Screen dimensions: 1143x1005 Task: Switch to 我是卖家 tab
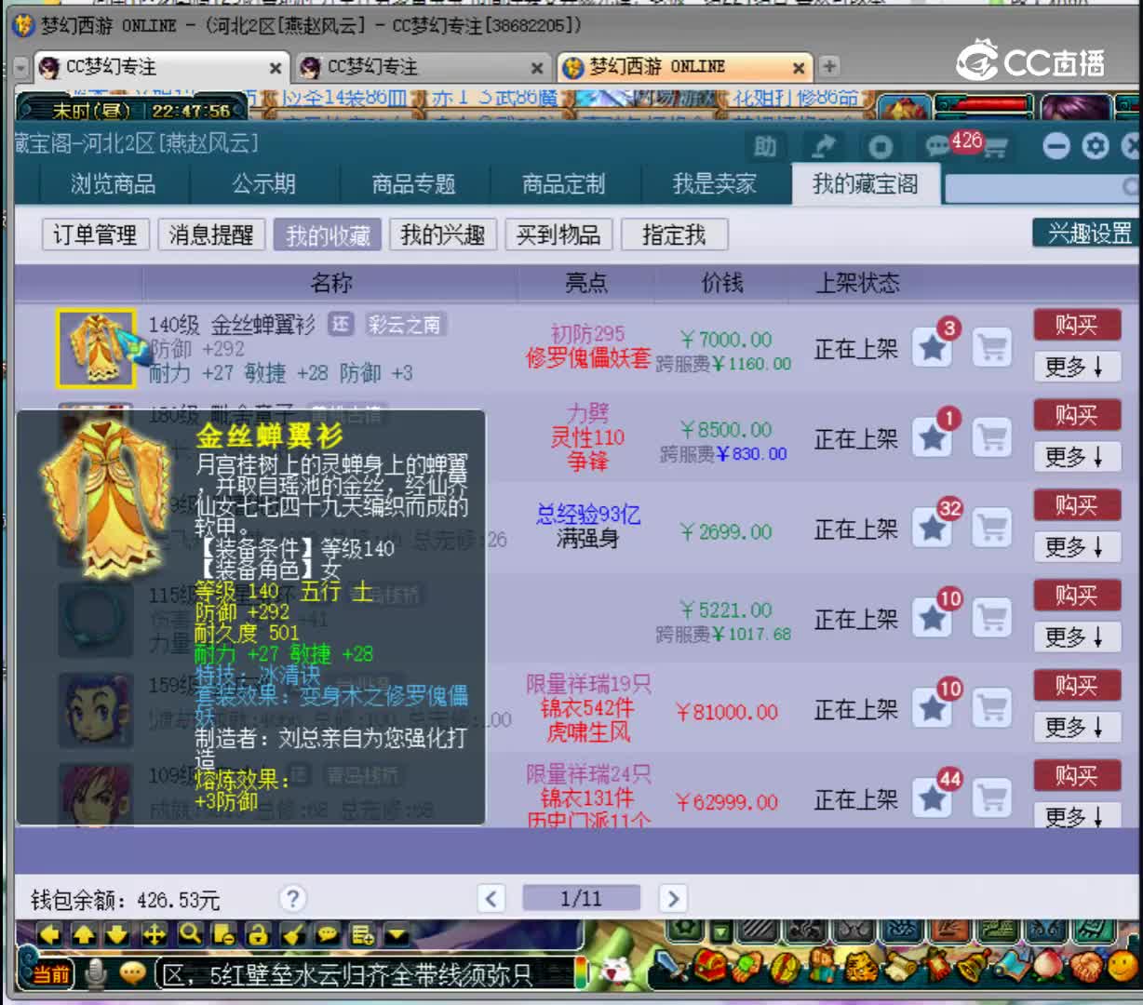pos(714,184)
